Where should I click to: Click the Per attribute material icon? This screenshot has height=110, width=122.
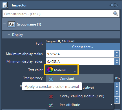51,105
